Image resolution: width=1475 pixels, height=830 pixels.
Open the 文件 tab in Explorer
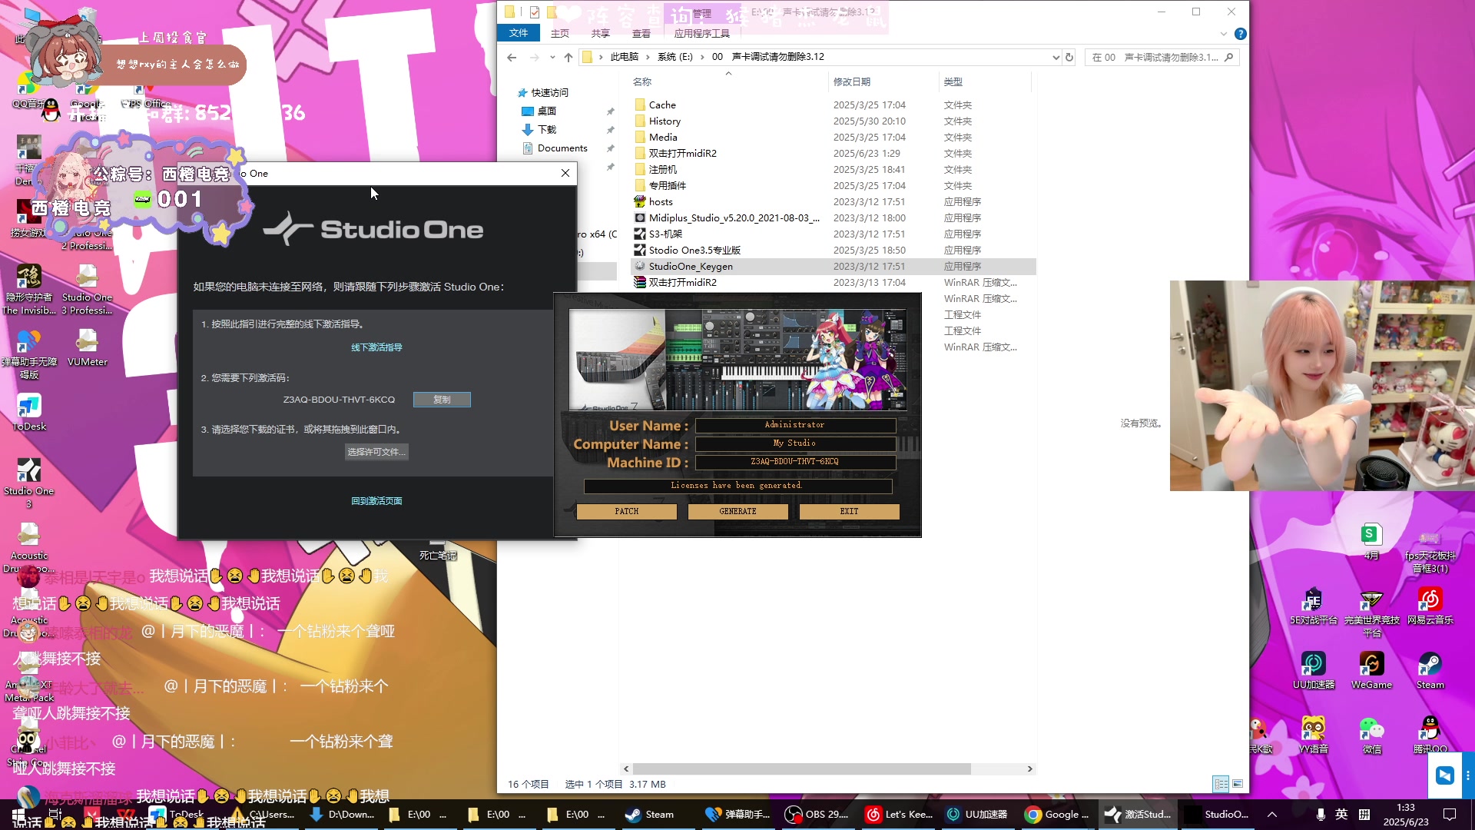519,33
